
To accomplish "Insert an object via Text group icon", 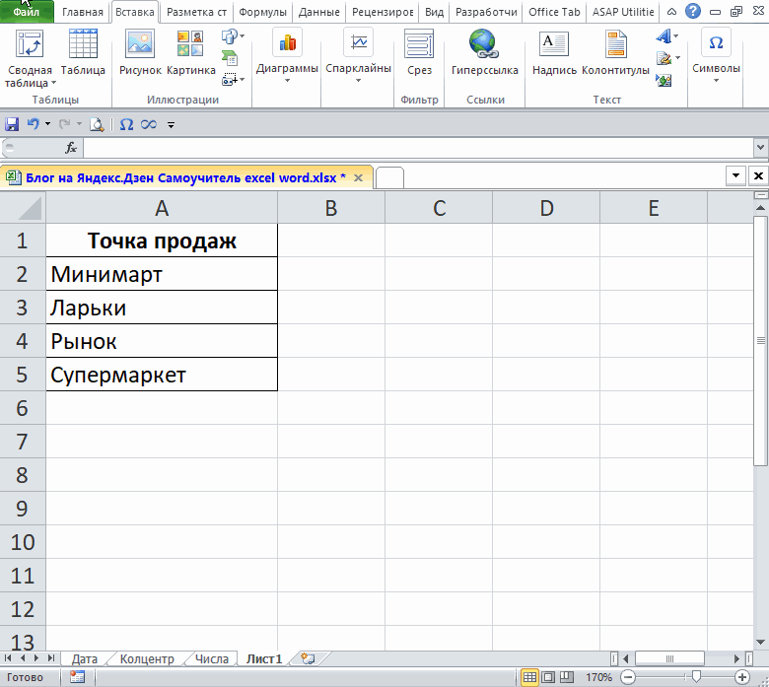I will click(x=664, y=80).
